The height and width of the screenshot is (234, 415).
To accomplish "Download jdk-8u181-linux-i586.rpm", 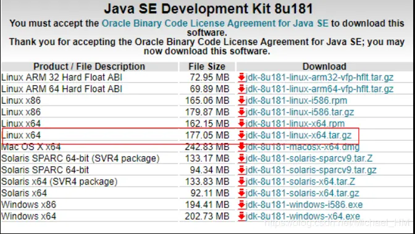I will pos(296,101).
